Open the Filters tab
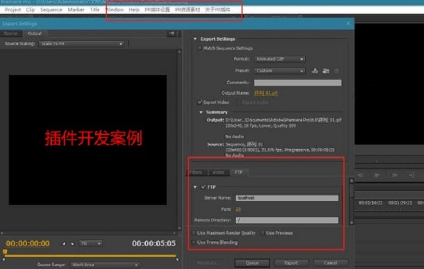 (x=196, y=172)
